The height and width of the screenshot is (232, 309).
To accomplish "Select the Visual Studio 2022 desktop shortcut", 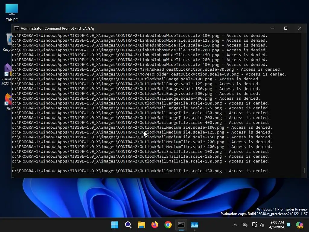I will pos(7,74).
